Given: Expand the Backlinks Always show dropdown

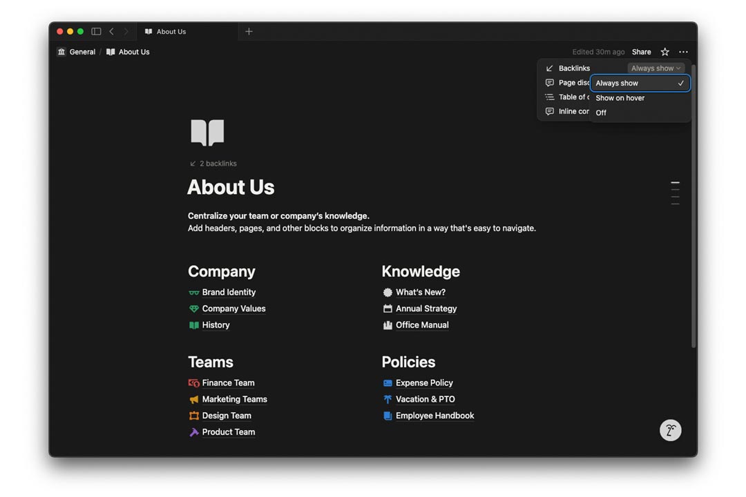Looking at the screenshot, I should 656,68.
